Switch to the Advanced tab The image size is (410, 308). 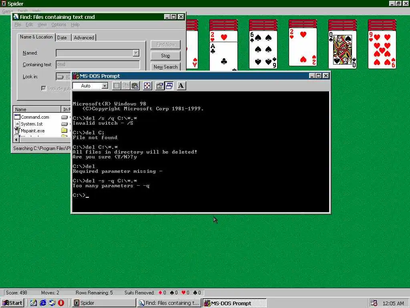tap(84, 38)
